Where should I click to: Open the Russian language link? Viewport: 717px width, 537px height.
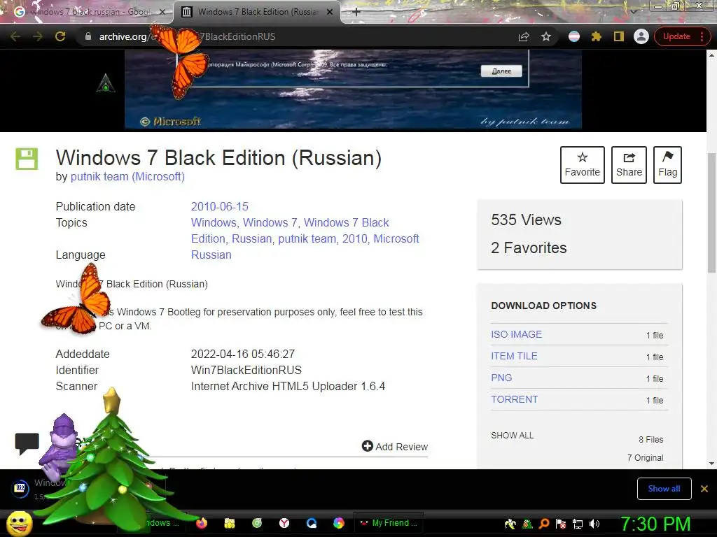click(211, 255)
